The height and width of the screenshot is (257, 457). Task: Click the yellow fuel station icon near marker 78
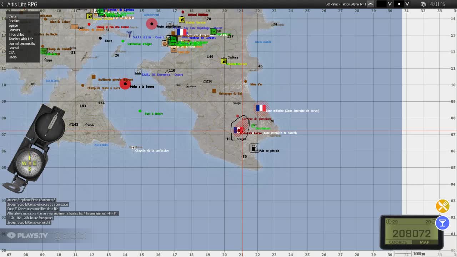(181, 20)
